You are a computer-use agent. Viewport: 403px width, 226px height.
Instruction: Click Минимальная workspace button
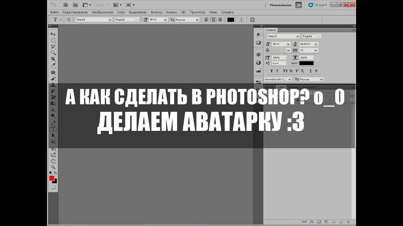point(281,5)
